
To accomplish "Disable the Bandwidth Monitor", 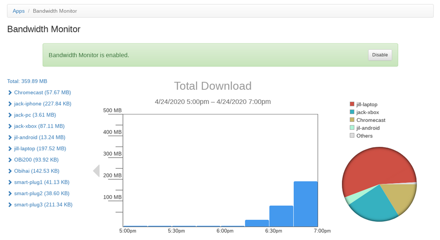I will pyautogui.click(x=380, y=55).
